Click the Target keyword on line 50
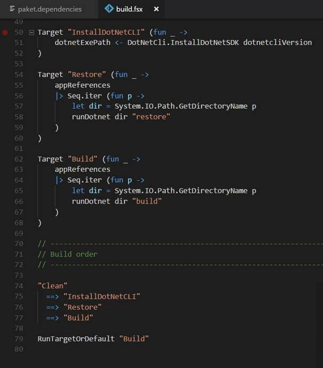 50,32
